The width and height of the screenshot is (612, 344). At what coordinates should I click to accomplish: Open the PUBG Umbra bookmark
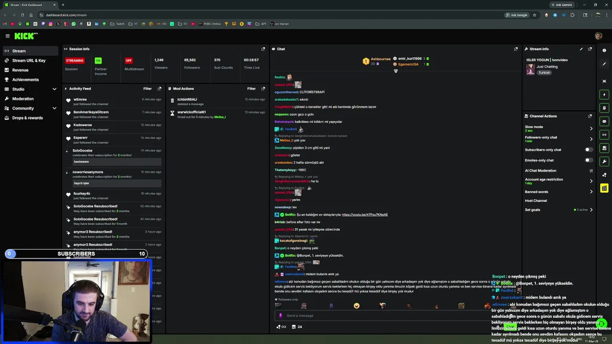click(209, 24)
